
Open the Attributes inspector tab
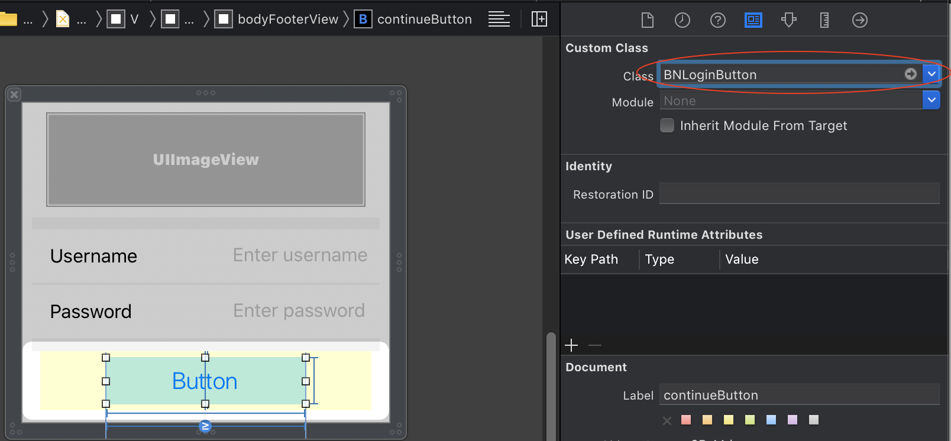[x=788, y=20]
